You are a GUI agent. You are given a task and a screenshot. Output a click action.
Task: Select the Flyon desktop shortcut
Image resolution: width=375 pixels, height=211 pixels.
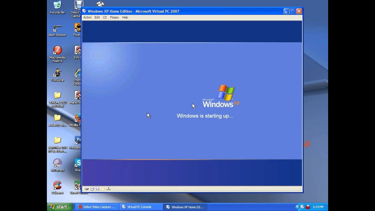[77, 30]
